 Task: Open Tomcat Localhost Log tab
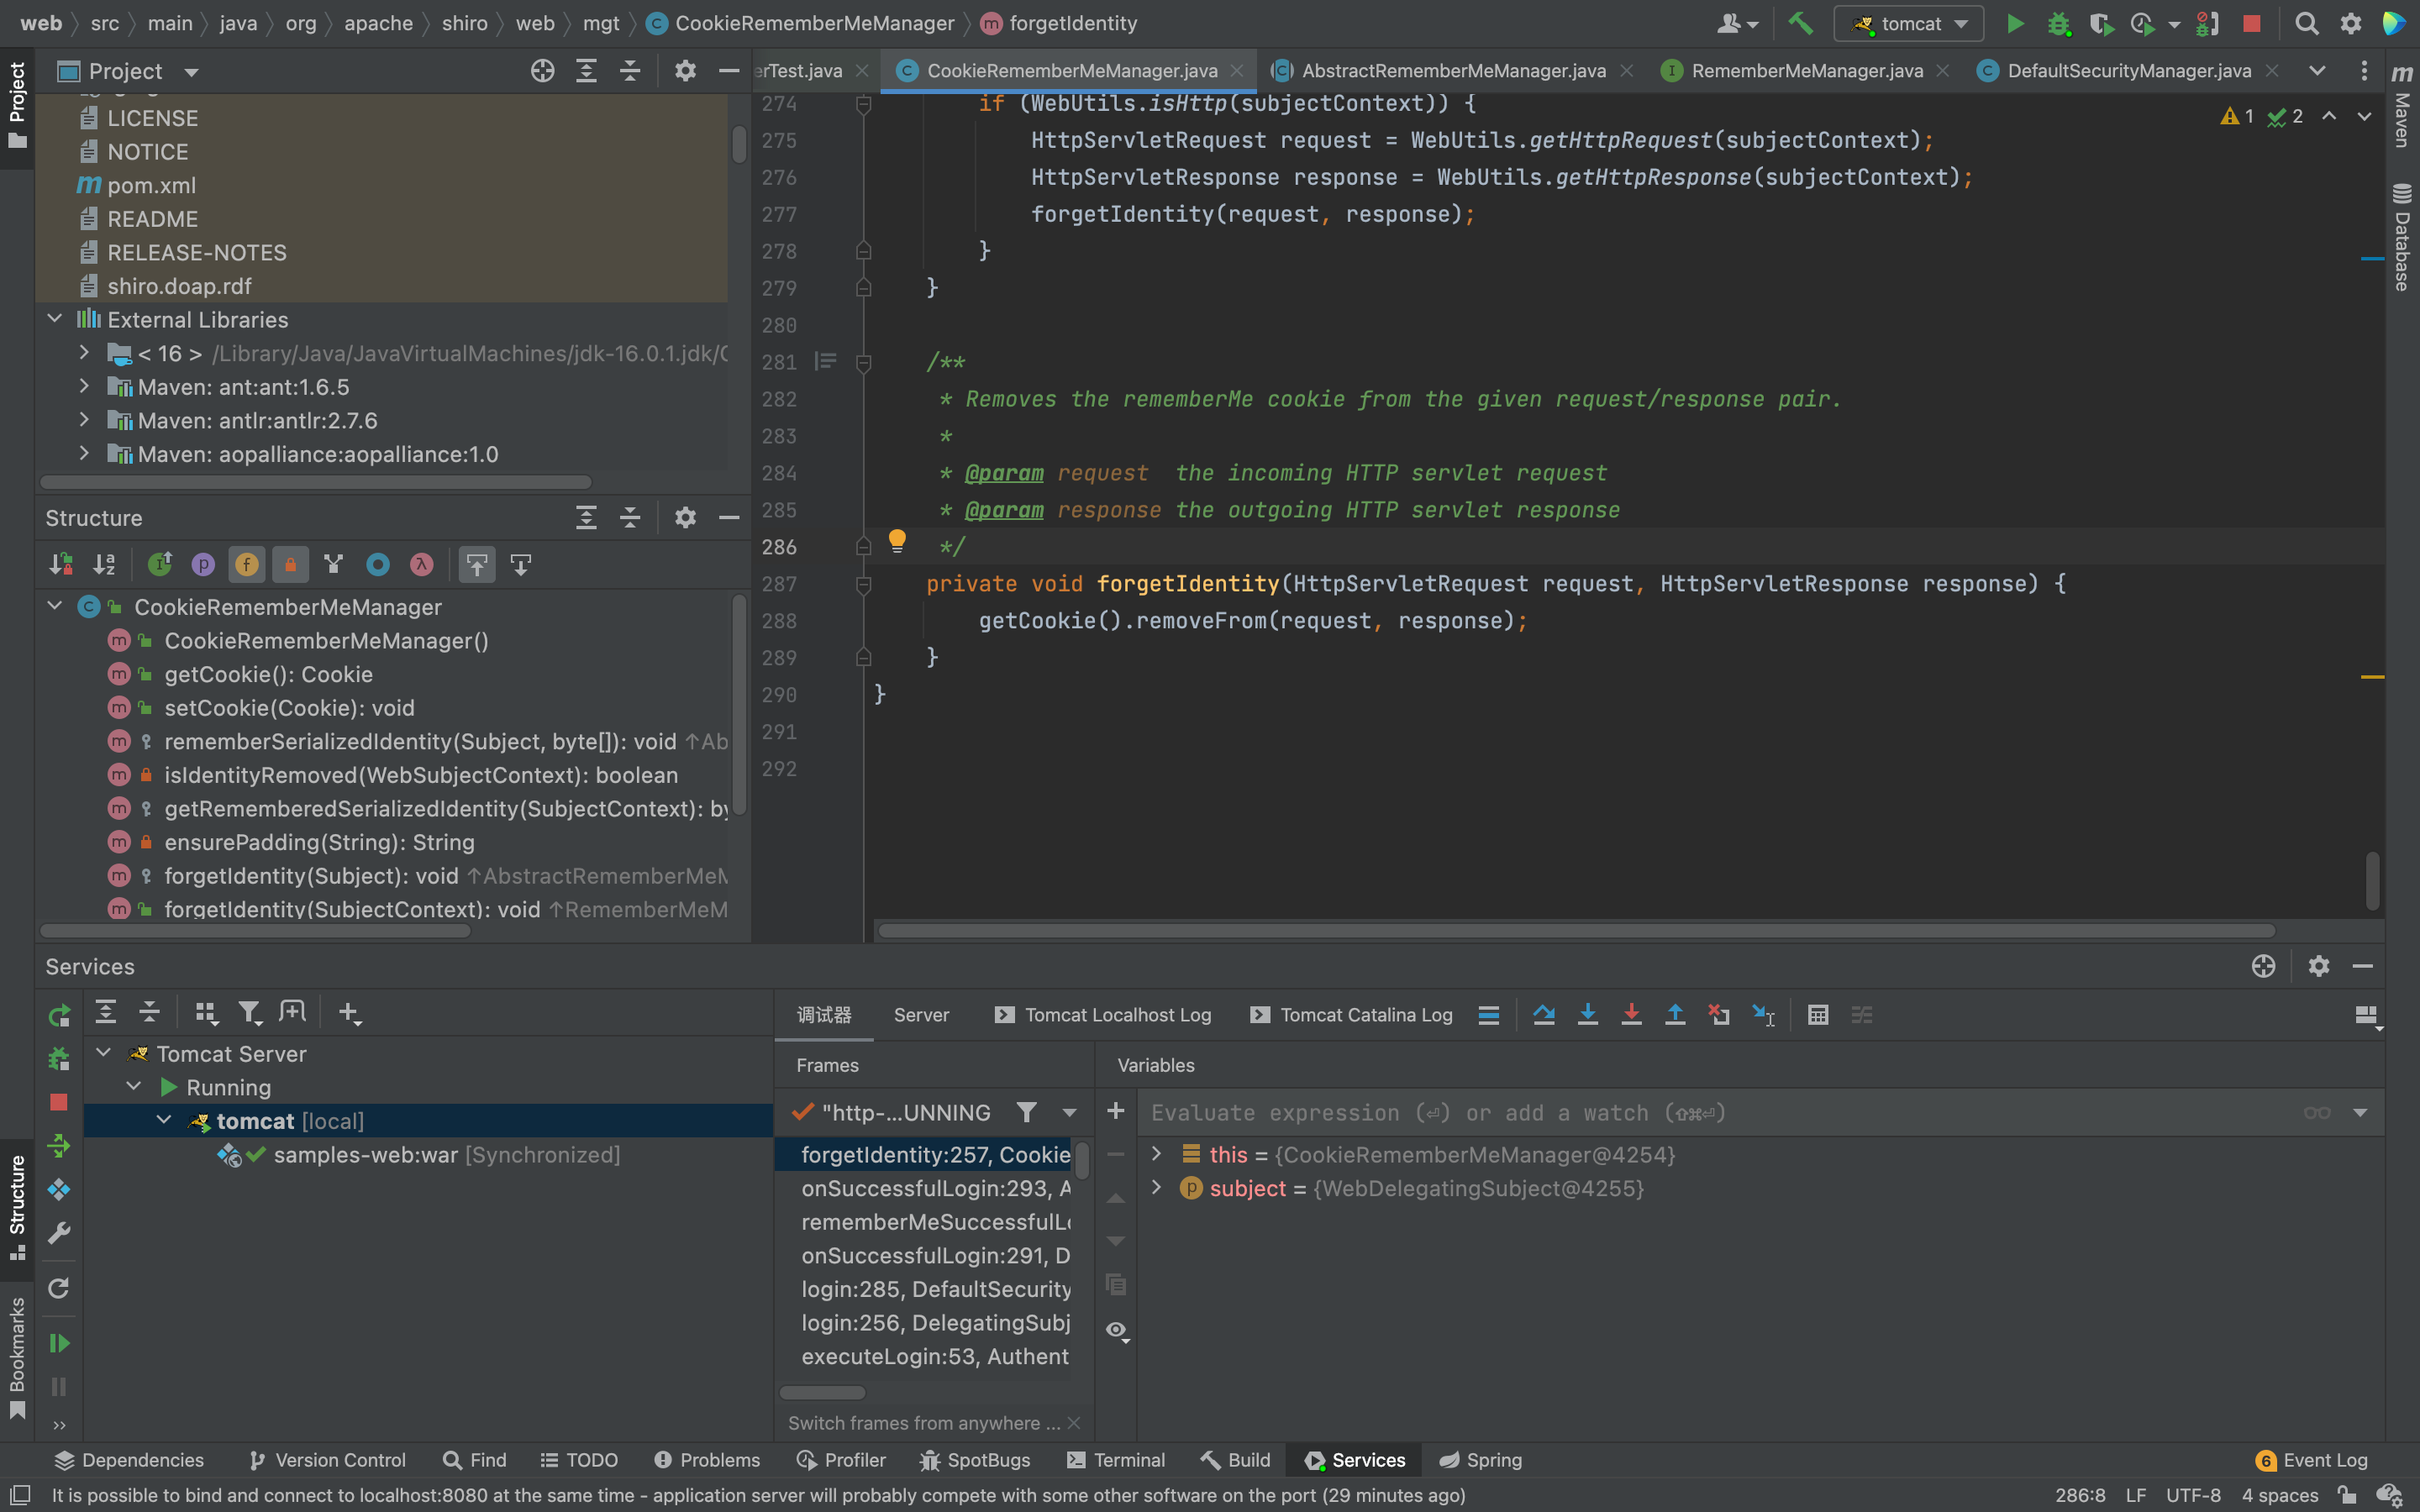tap(1103, 1015)
